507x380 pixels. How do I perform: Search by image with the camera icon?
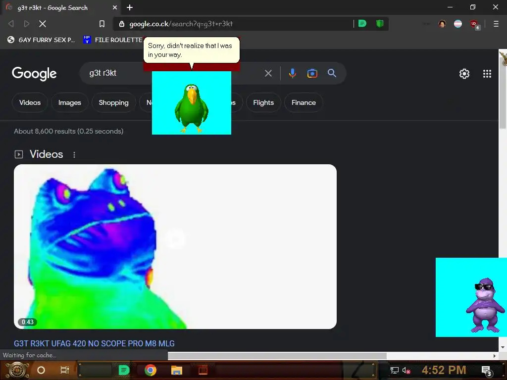pos(312,73)
